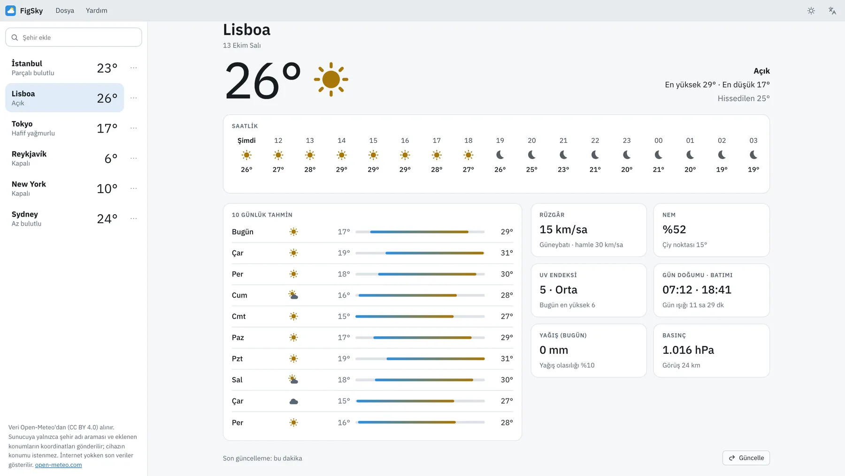Click the sun icon for Şimdi hour

click(x=246, y=155)
